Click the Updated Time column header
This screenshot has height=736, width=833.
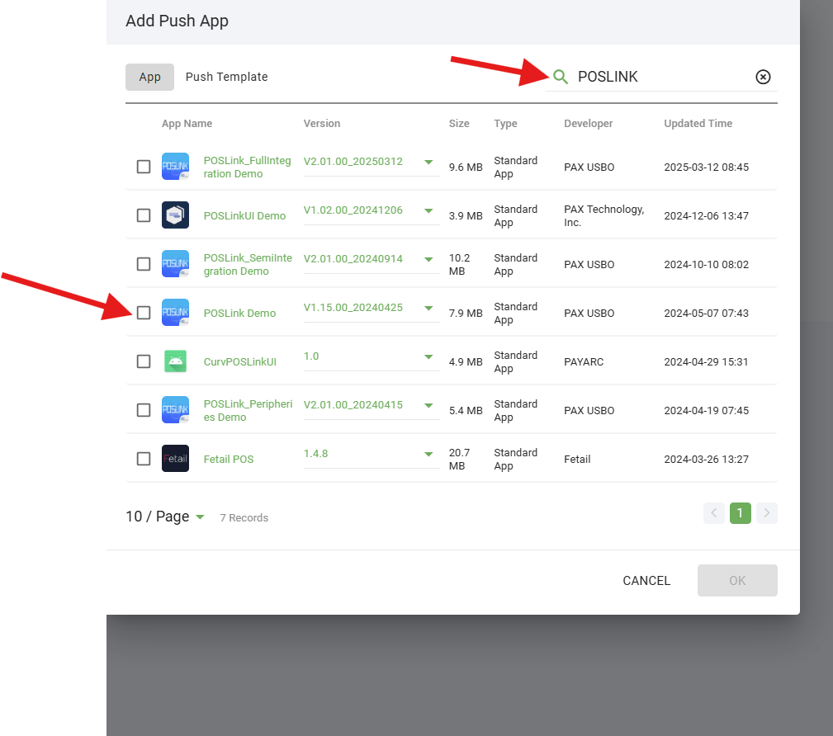point(698,123)
